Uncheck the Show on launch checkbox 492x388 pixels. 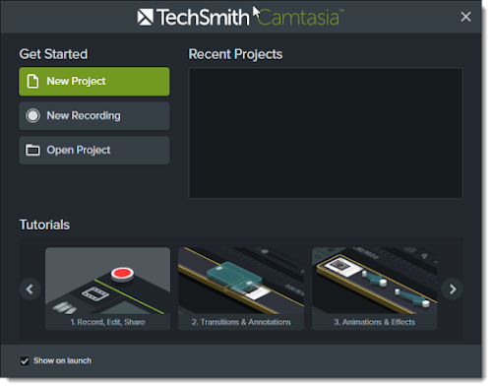tap(25, 360)
